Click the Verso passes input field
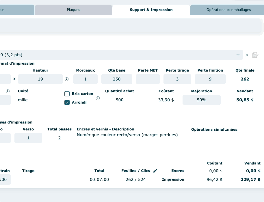 pyautogui.click(x=28, y=138)
